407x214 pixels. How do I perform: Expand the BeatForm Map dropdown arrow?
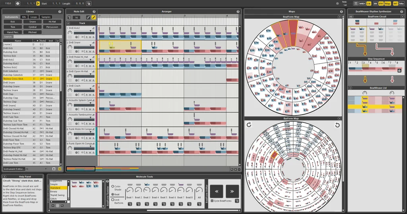point(339,17)
